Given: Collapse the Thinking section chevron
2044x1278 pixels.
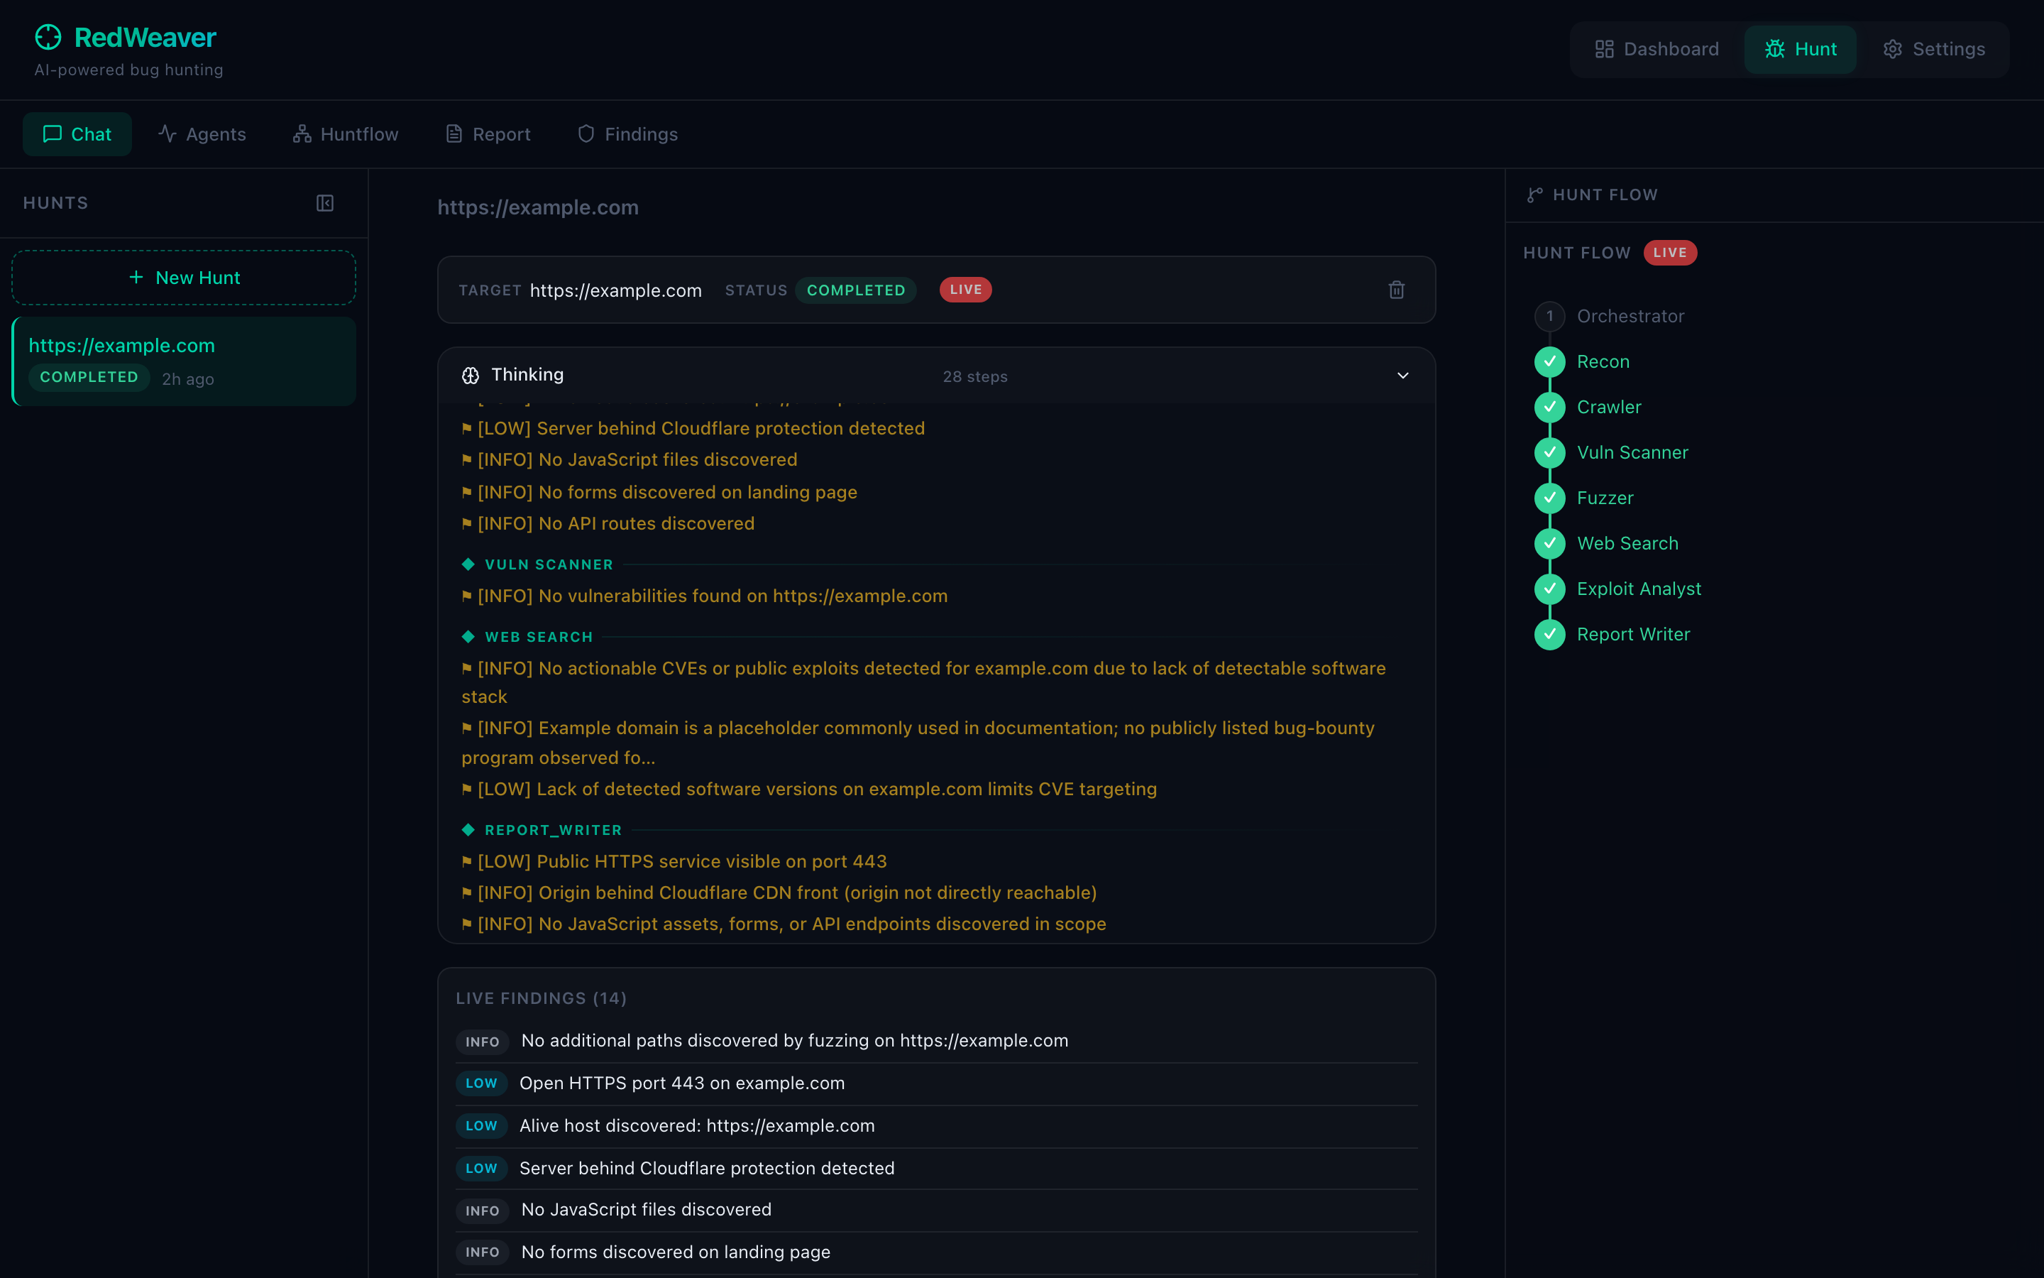Looking at the screenshot, I should click(x=1403, y=376).
